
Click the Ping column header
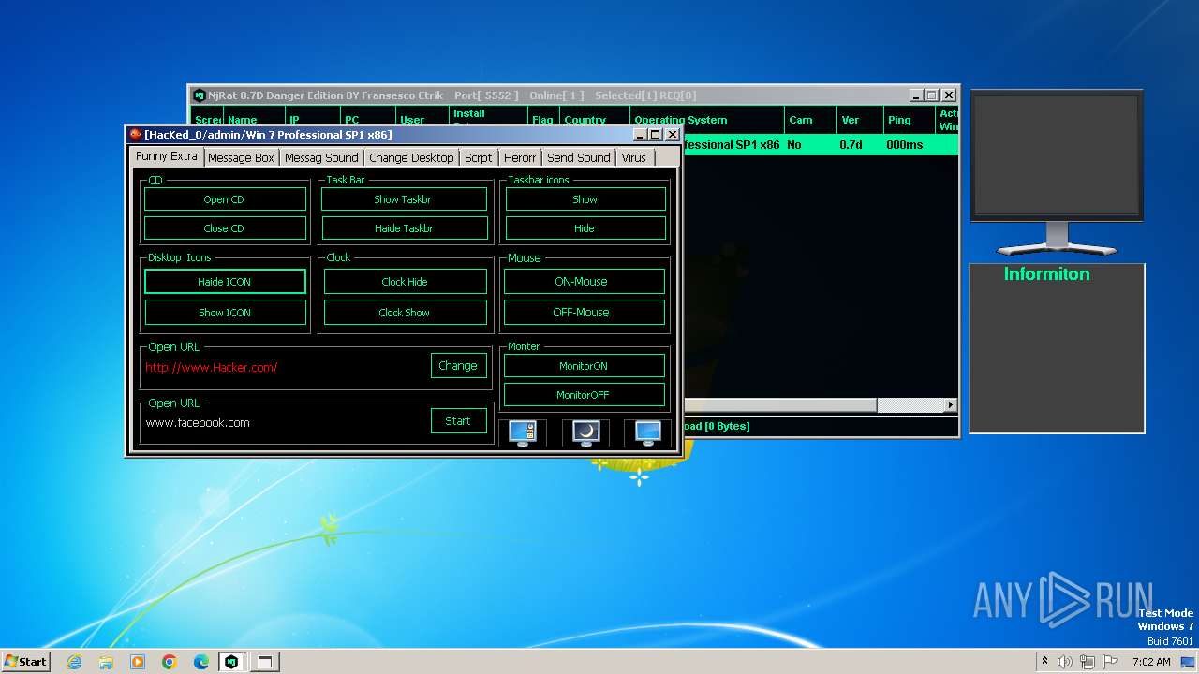pyautogui.click(x=909, y=120)
